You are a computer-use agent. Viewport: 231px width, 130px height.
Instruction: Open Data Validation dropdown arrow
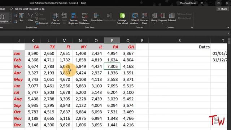pos(90,23)
